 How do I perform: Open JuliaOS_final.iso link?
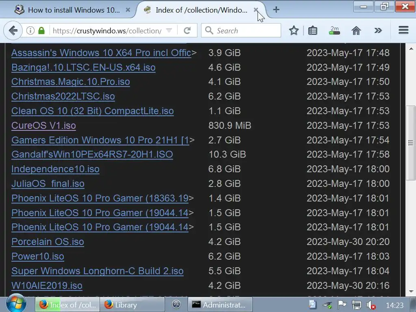tap(48, 184)
